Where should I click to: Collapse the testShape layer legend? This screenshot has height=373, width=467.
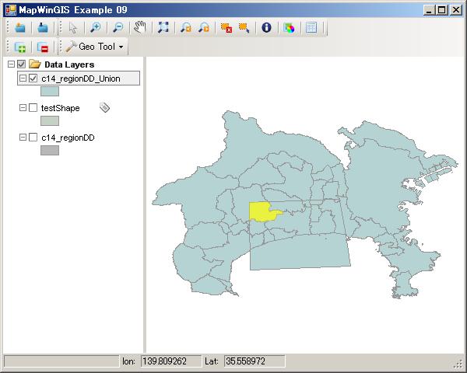click(x=23, y=108)
